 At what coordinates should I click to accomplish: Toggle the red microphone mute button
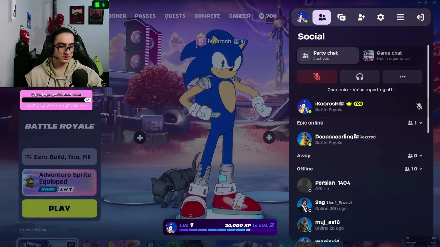(317, 77)
